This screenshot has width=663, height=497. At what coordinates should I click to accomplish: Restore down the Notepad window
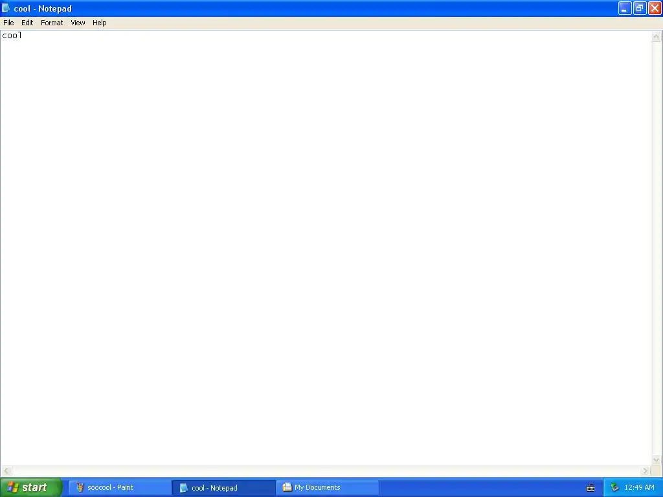pos(639,8)
